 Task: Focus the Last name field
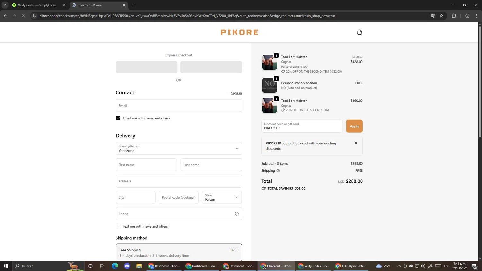pos(211,165)
